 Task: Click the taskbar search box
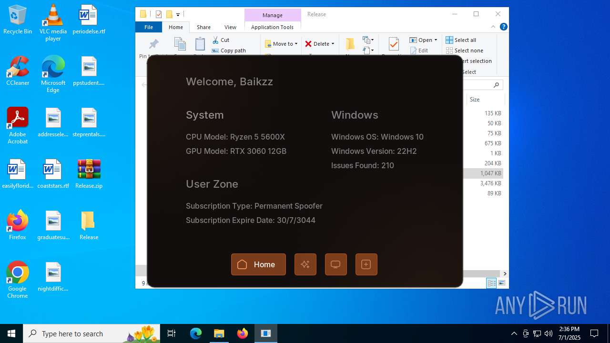coord(92,333)
